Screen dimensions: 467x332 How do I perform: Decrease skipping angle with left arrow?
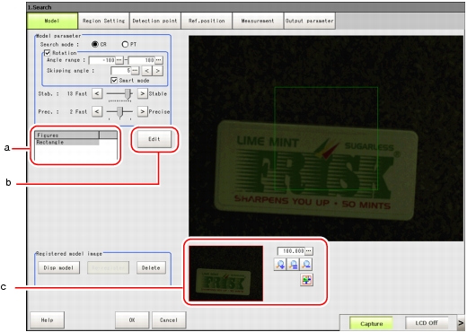tap(146, 71)
